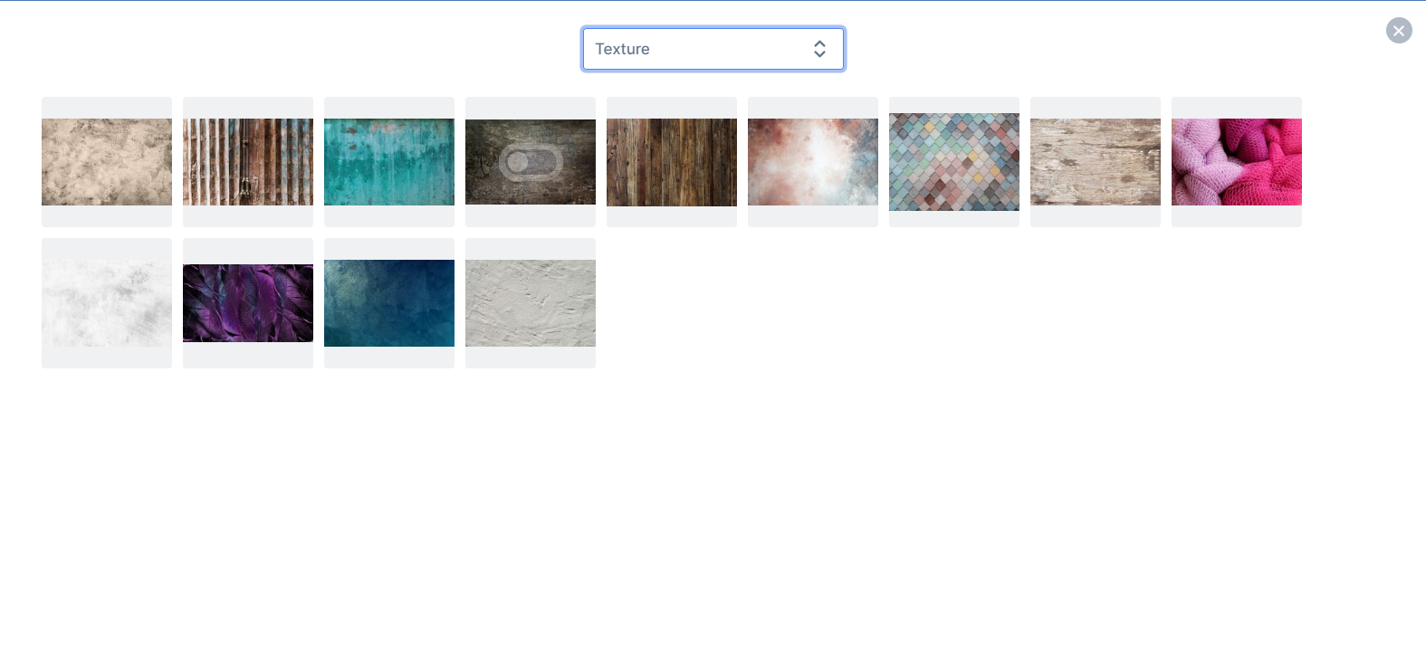Pick the colorful diamond tiles texture
The width and height of the screenshot is (1426, 649).
[x=954, y=162]
